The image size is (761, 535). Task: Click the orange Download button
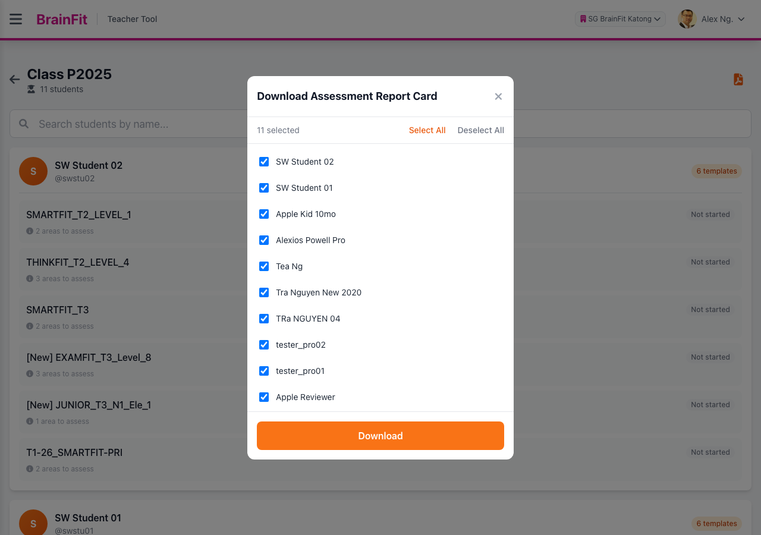click(x=380, y=436)
